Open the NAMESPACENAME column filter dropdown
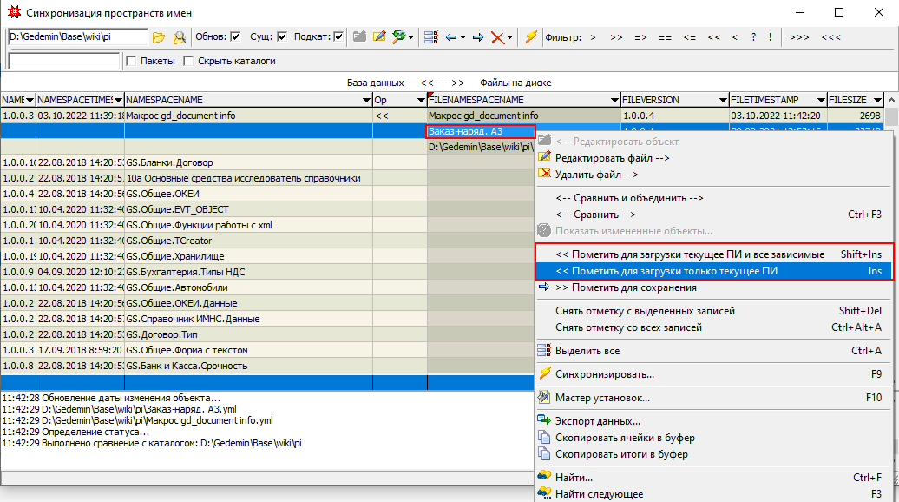The width and height of the screenshot is (899, 502). tap(366, 100)
